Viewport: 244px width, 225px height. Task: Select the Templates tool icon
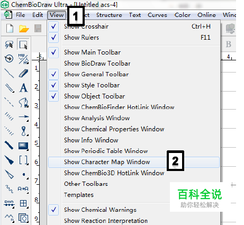click(x=23, y=218)
